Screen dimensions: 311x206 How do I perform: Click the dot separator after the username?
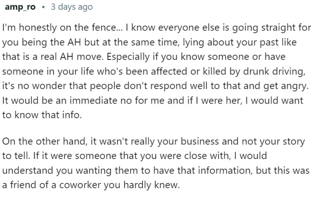(x=44, y=7)
